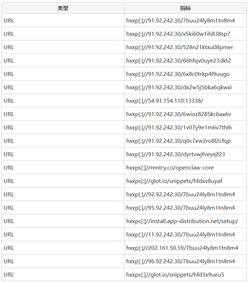Image resolution: width=248 pixels, height=282 pixels.
Task: Click the URL type cell beside 54.91.154.110
Action: point(9,101)
